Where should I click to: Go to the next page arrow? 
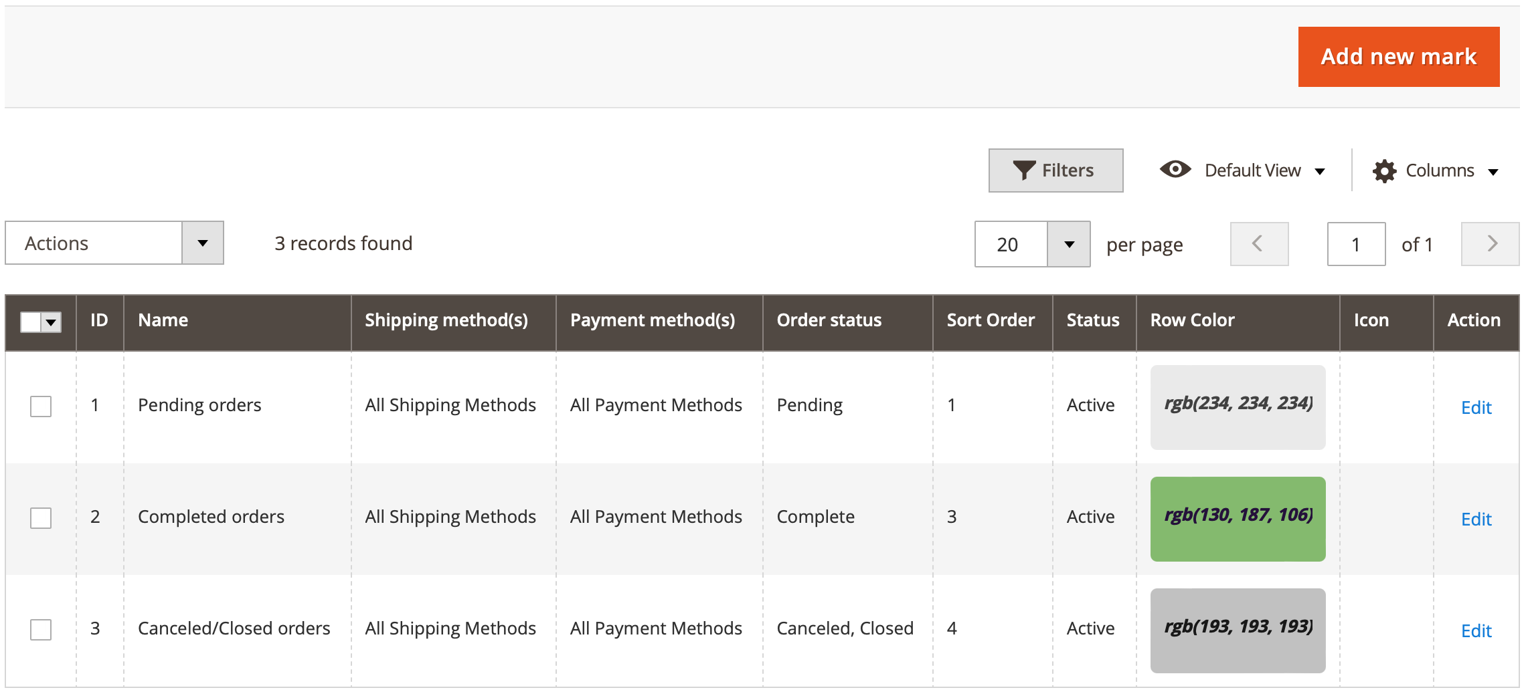pos(1490,244)
